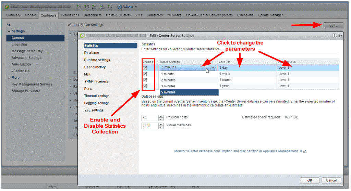Screen dimensions: 351x191
Task: Switch to the Monitor tab
Action: [x=30, y=15]
